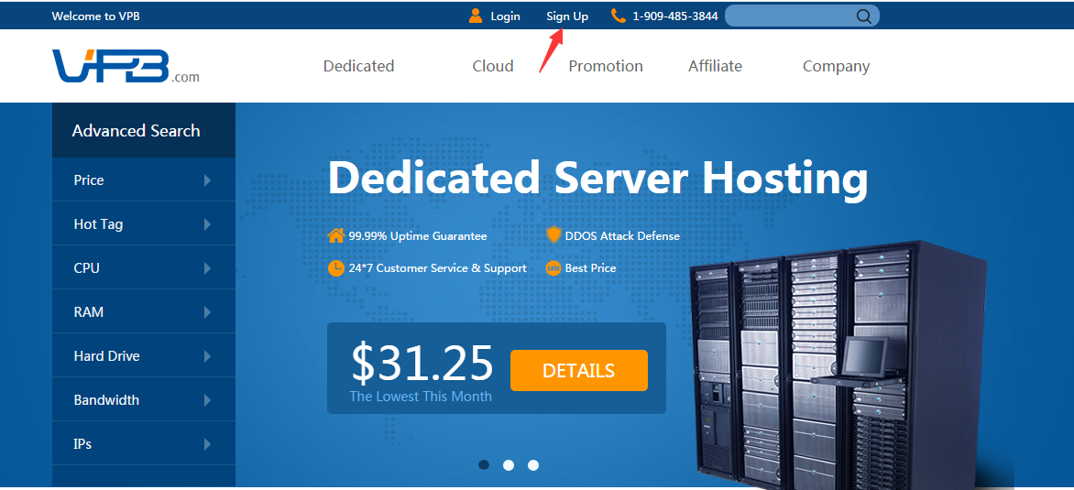Click the phone number 1-909-485-3844
This screenshot has height=490, width=1074.
[675, 16]
